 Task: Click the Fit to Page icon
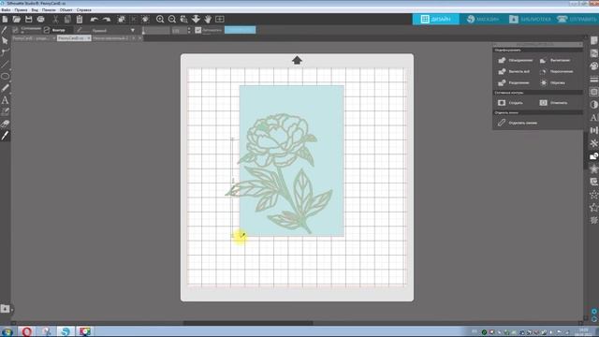click(x=220, y=19)
